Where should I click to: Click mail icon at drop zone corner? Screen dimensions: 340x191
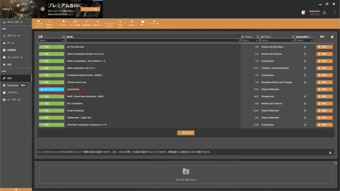335,163
